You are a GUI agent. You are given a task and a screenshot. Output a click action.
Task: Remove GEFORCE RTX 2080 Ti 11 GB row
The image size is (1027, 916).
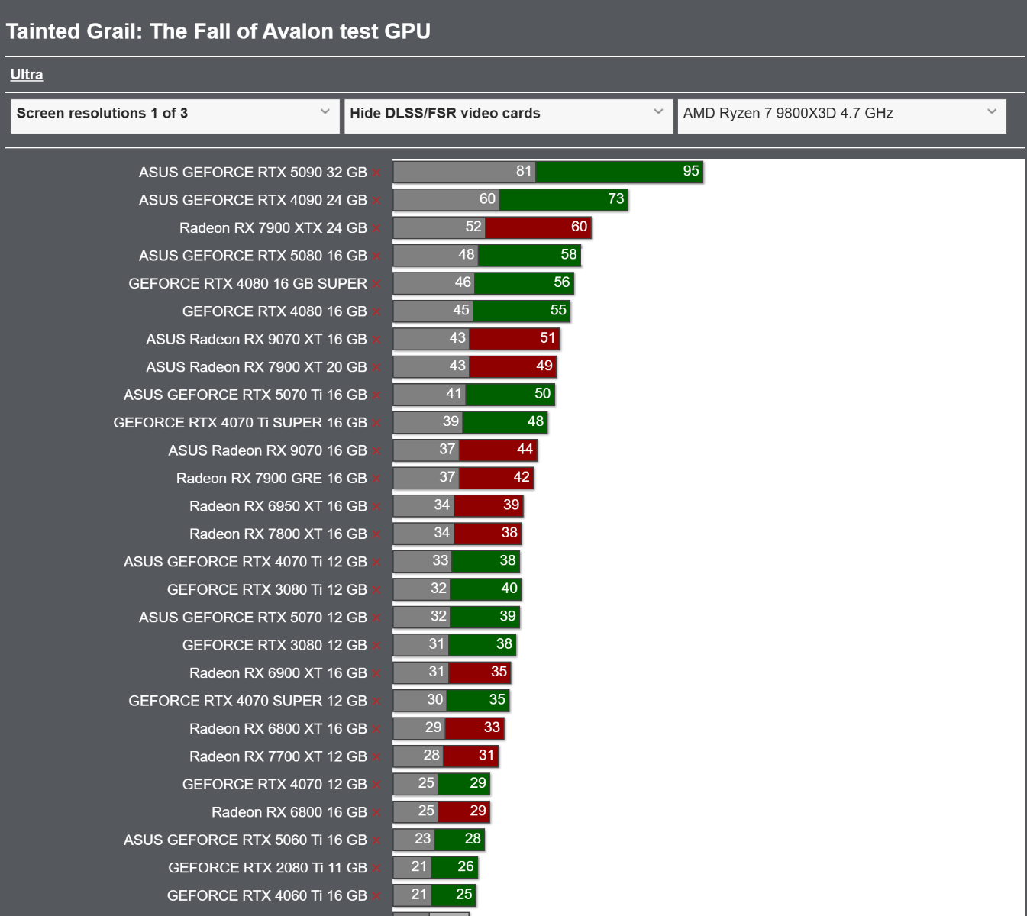[376, 868]
